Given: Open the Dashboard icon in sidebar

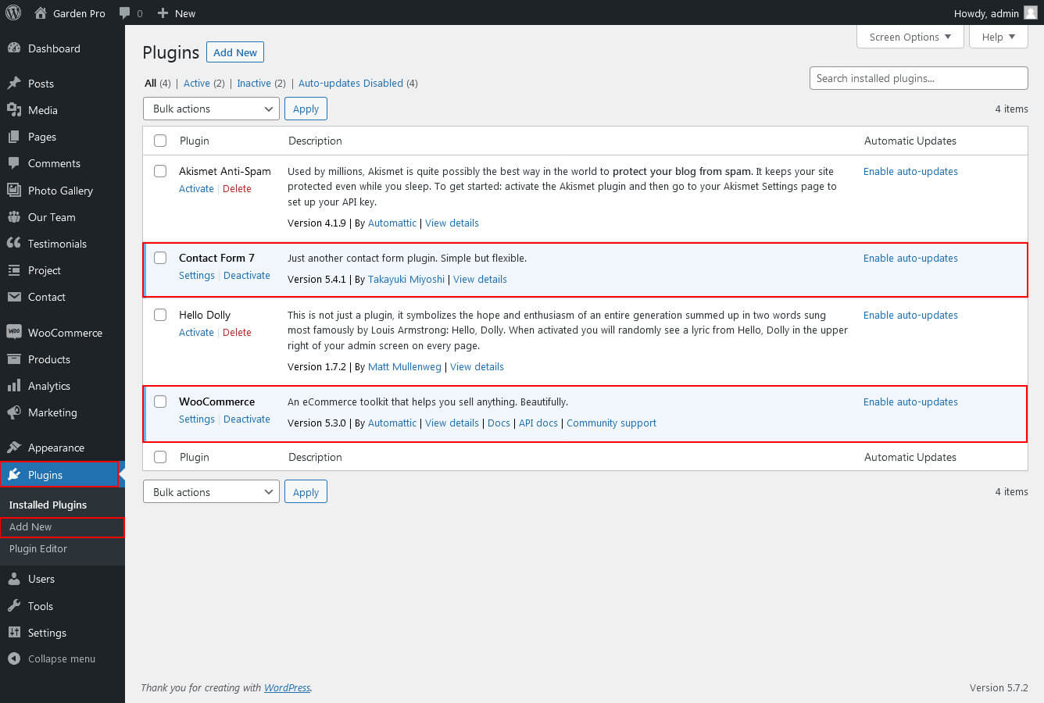Looking at the screenshot, I should 13,48.
